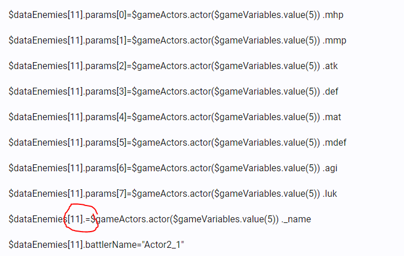Click the .atk suffix text

(330, 66)
